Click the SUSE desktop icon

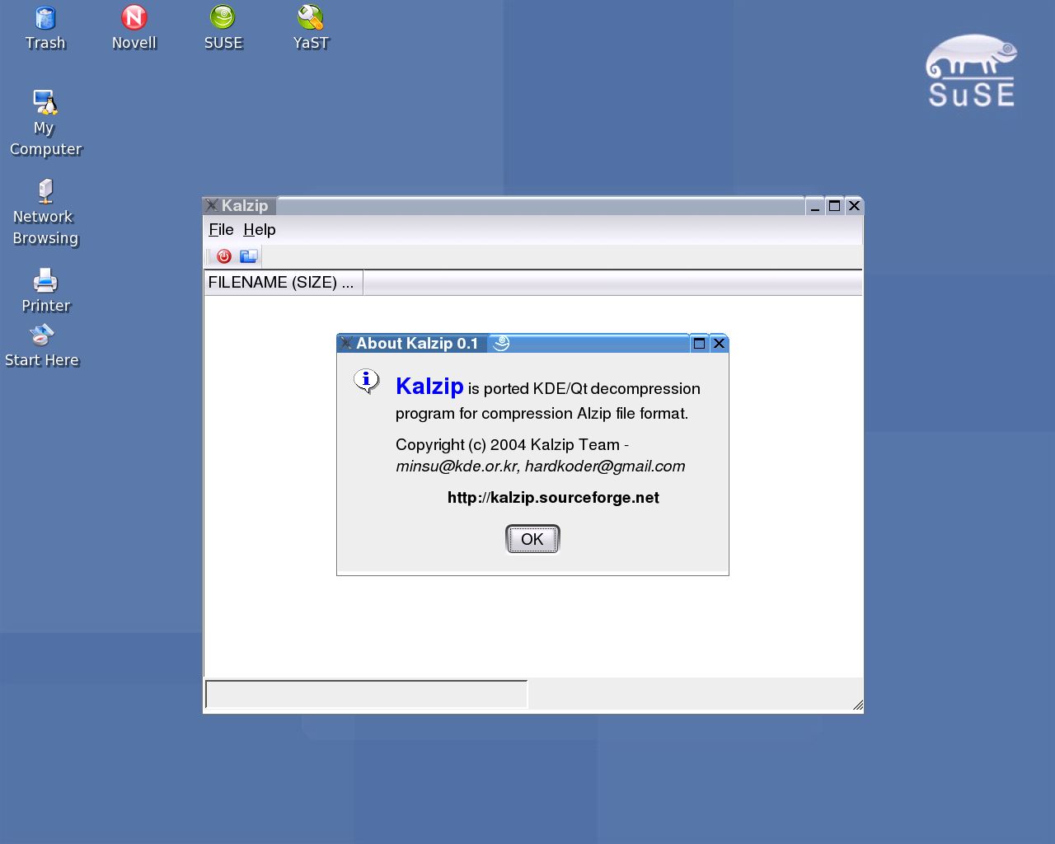click(223, 18)
